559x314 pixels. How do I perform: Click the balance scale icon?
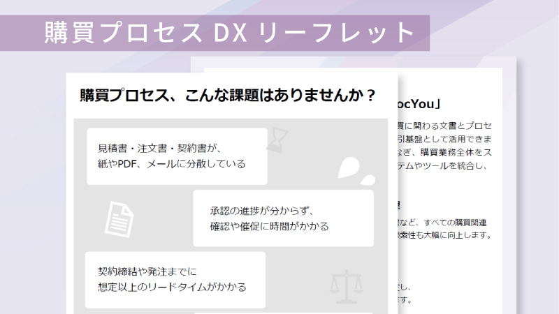[346, 287]
